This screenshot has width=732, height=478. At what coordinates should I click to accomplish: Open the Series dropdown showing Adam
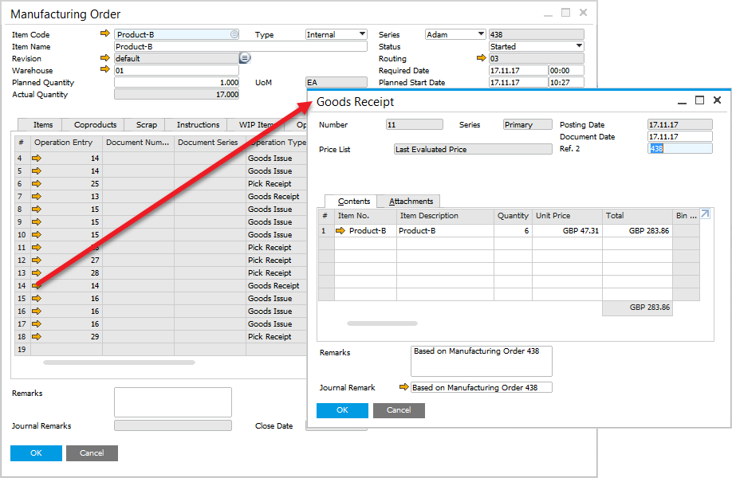click(482, 33)
